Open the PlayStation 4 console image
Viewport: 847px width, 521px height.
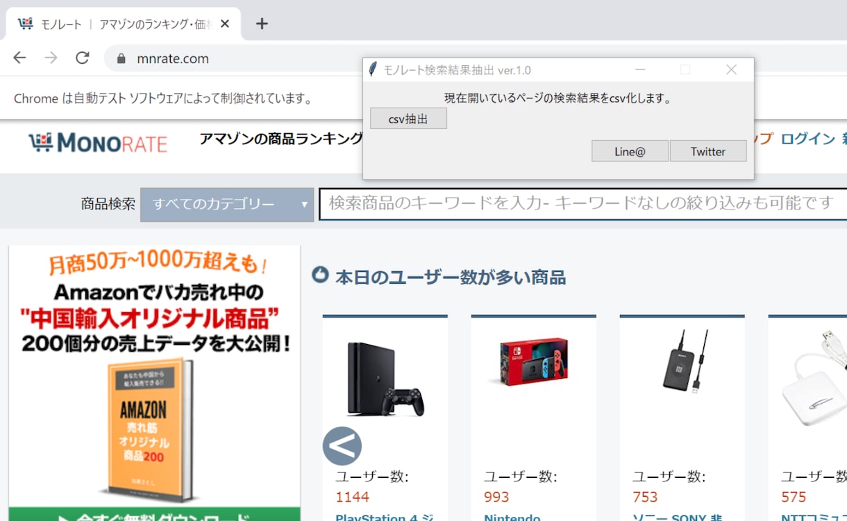point(385,379)
